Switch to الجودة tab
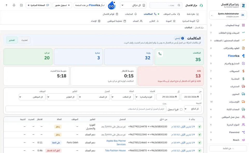This screenshot has width=249, height=153. click(171, 21)
